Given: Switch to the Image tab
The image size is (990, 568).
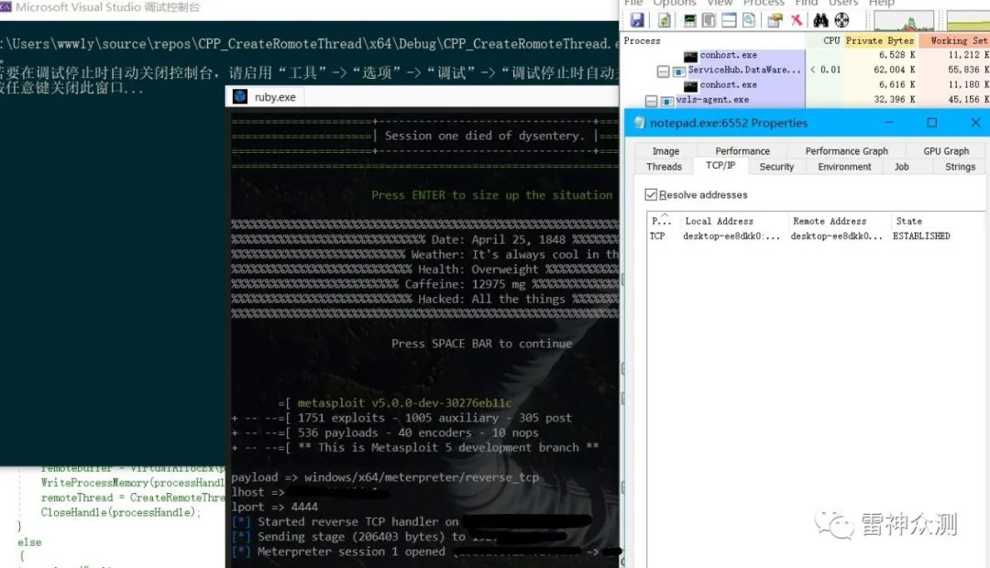Looking at the screenshot, I should (x=665, y=151).
